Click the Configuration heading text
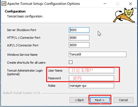The width and height of the screenshot is (138, 107). (15, 11)
